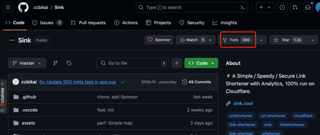Open the Watch dropdown

pos(196,40)
